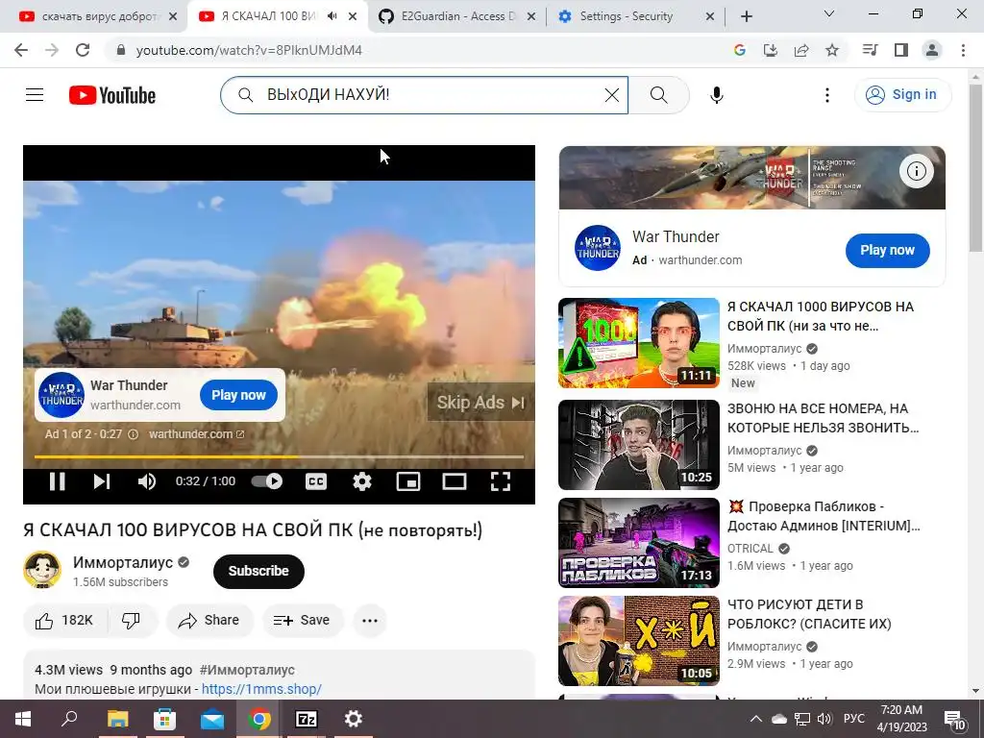Enter fullscreen mode
The width and height of the screenshot is (984, 738).
click(x=500, y=481)
